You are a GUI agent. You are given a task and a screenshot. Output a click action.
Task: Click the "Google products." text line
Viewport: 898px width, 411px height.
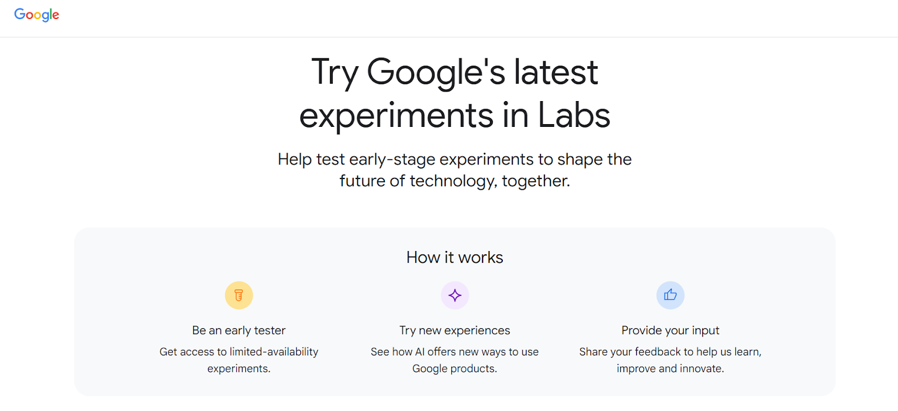click(x=455, y=369)
